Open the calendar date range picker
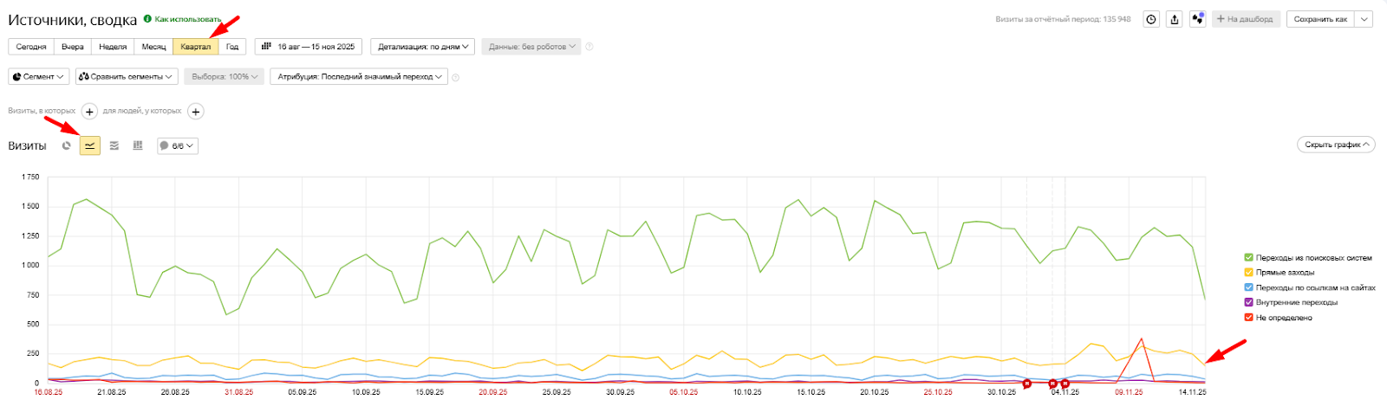This screenshot has height=419, width=1387. coord(309,47)
